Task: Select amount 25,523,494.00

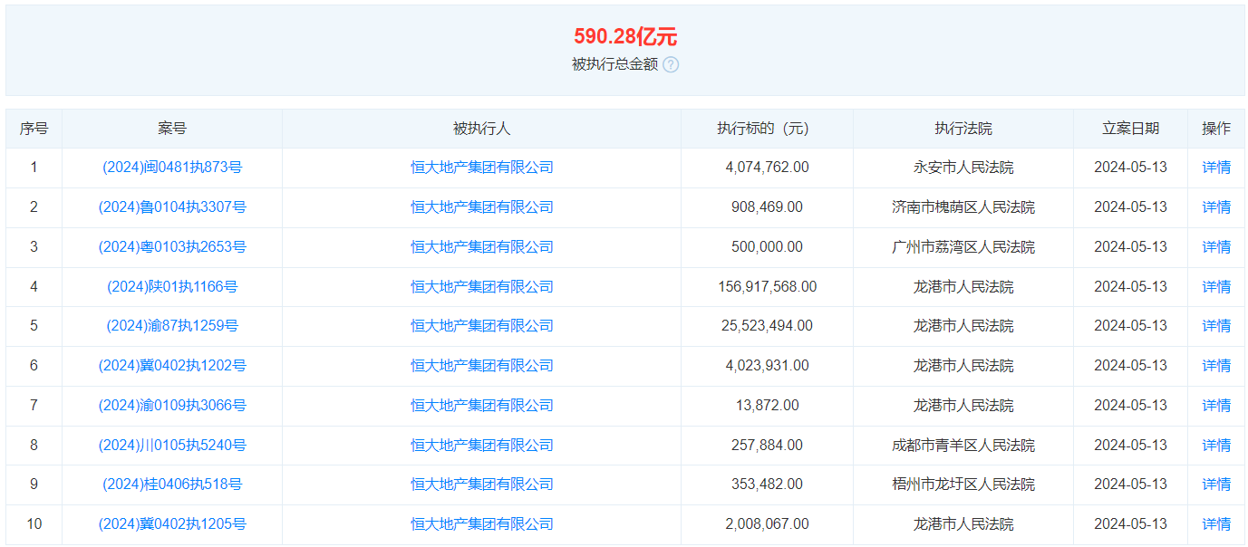Action: point(767,326)
